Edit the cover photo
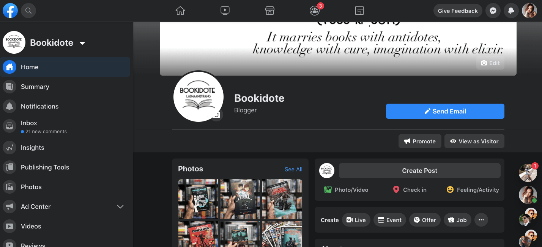 [x=490, y=63]
